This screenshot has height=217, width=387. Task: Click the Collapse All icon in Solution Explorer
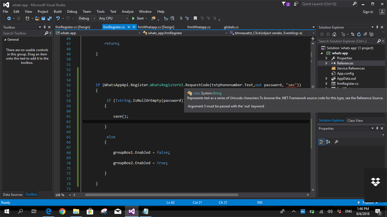[x=365, y=34]
